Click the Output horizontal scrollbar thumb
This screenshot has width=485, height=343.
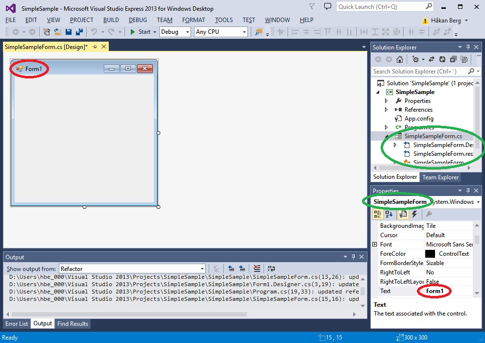[130, 314]
